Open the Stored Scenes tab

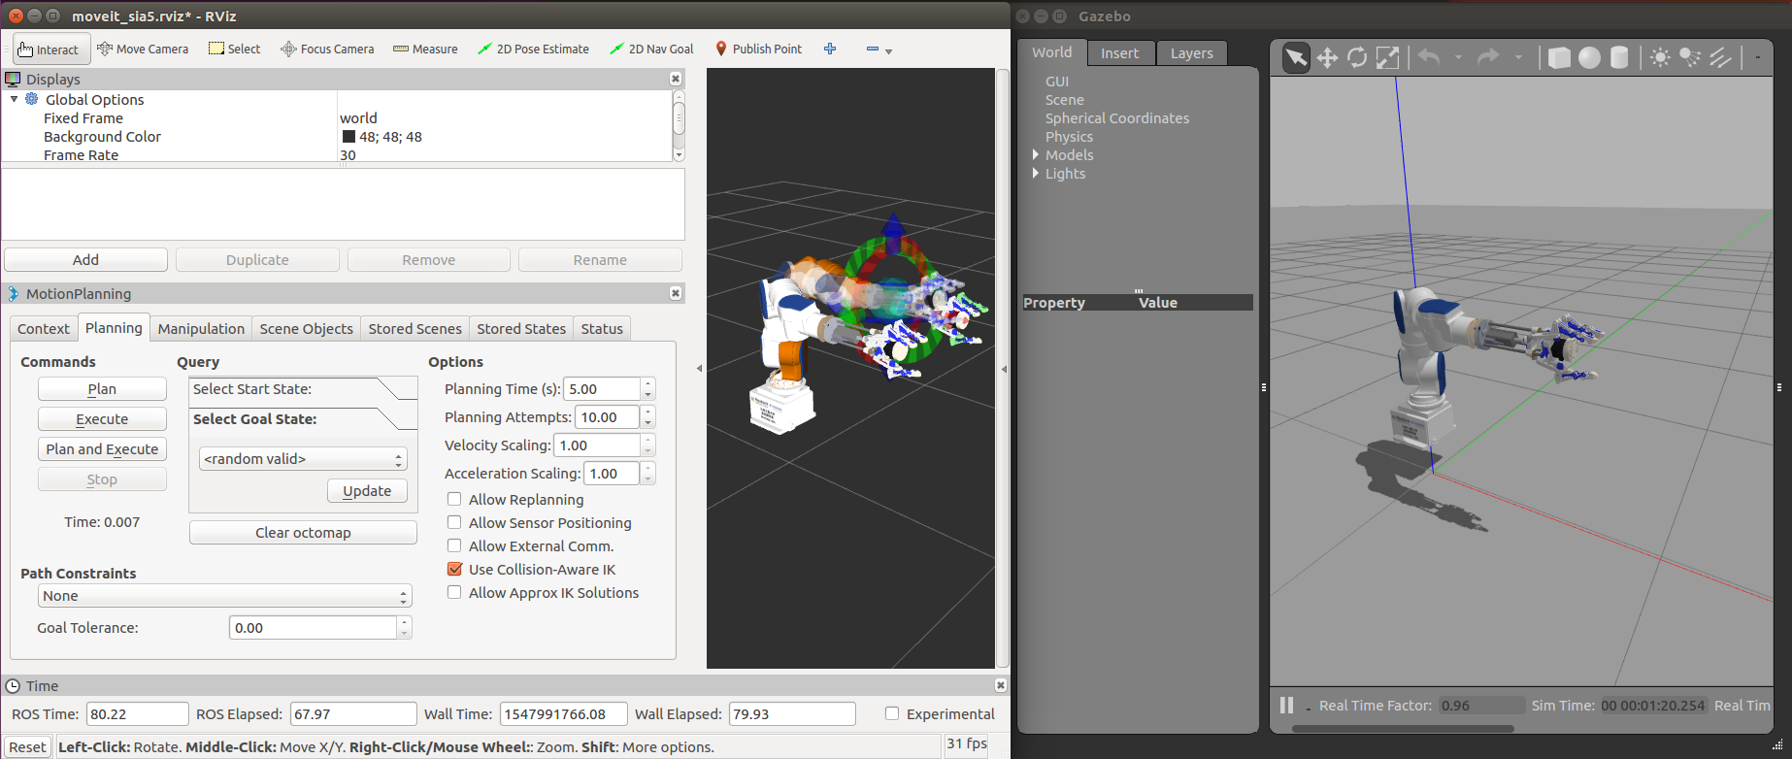[415, 329]
